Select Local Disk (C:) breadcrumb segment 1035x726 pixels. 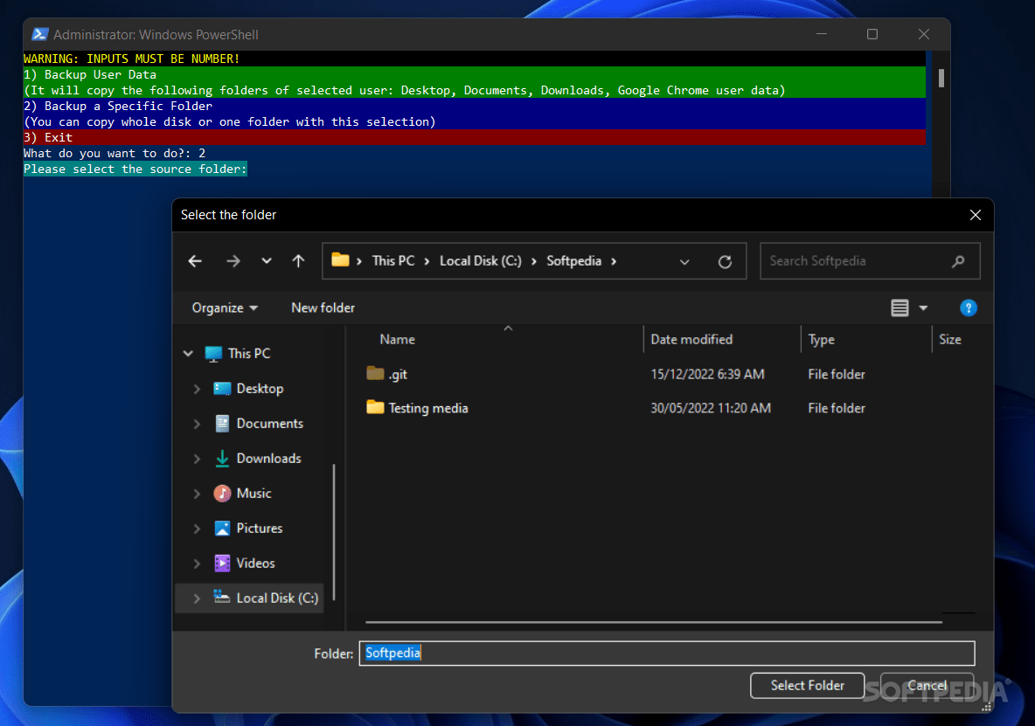[481, 261]
